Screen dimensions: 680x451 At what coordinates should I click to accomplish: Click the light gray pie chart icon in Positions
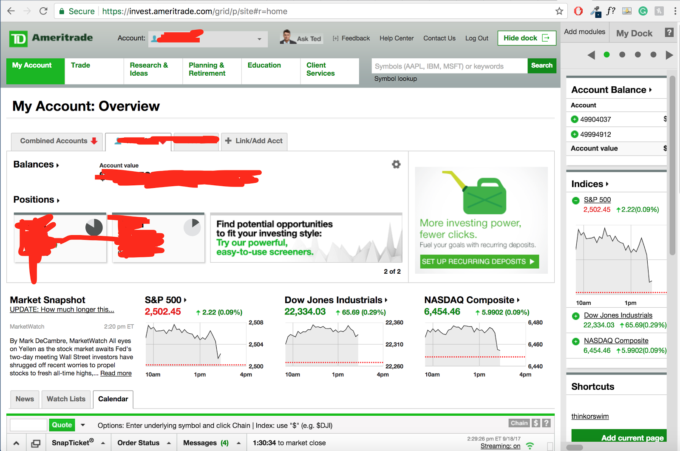[192, 227]
